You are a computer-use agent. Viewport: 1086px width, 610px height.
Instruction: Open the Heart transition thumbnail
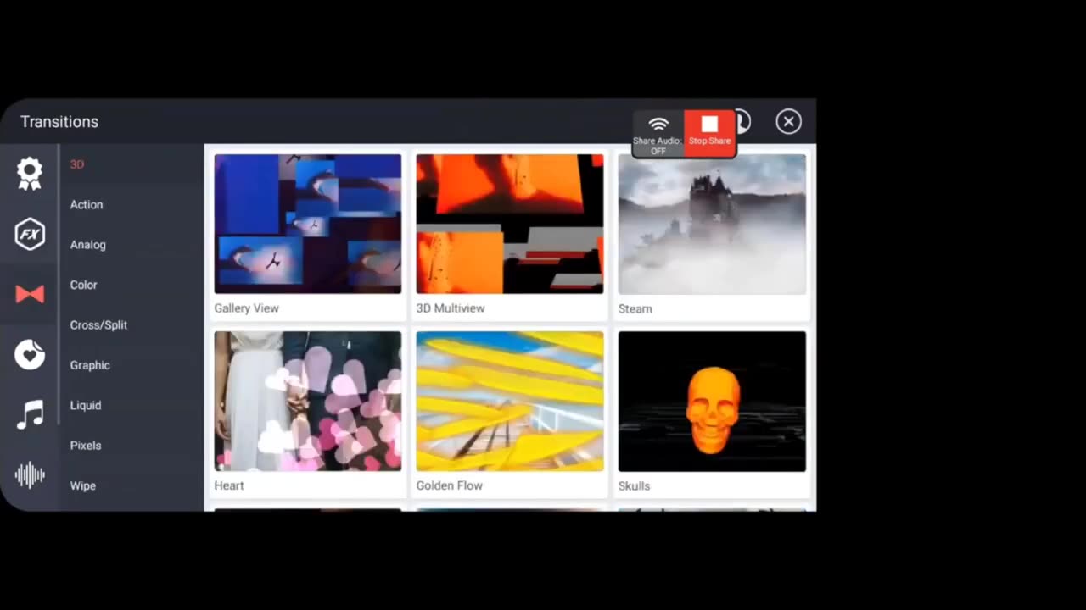point(307,401)
